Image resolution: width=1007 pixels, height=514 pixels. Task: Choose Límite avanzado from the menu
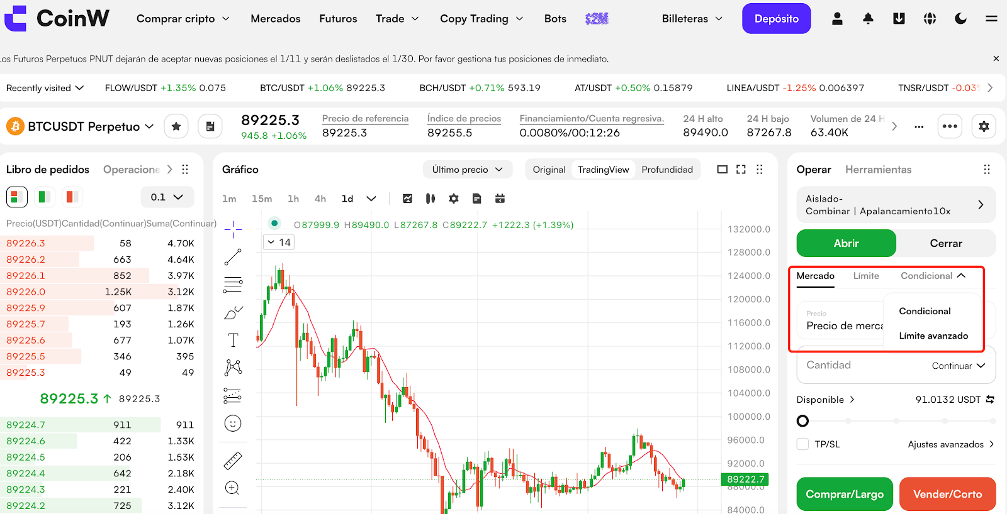[x=933, y=336]
